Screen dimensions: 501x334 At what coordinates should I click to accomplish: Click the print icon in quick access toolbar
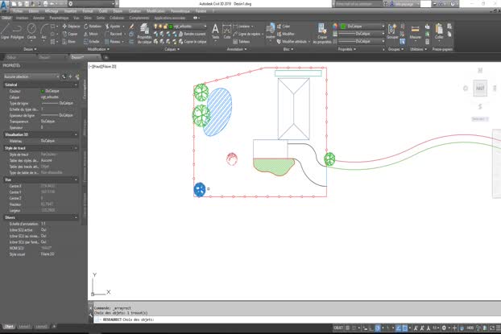[x=45, y=4]
